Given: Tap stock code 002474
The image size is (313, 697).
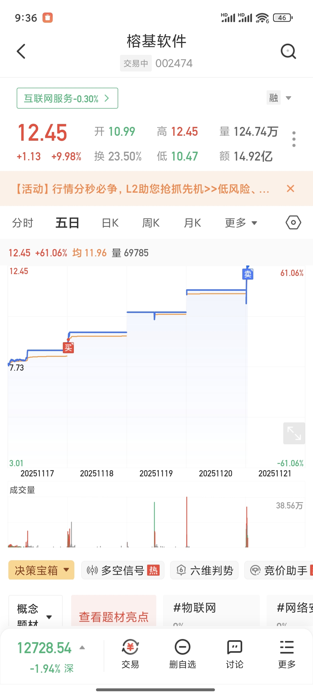Looking at the screenshot, I should [174, 63].
